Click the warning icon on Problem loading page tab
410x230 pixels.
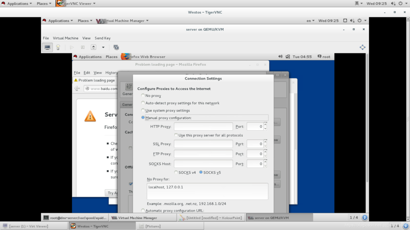click(x=76, y=80)
